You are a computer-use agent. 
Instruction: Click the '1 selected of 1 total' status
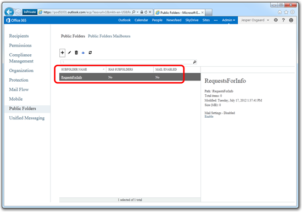click(130, 200)
